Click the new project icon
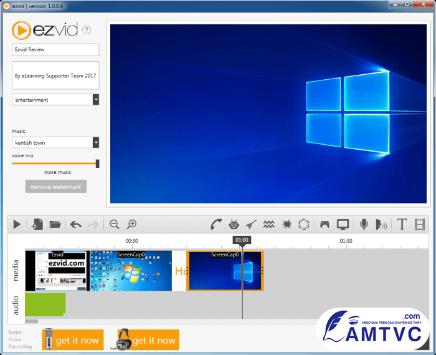 pyautogui.click(x=37, y=225)
